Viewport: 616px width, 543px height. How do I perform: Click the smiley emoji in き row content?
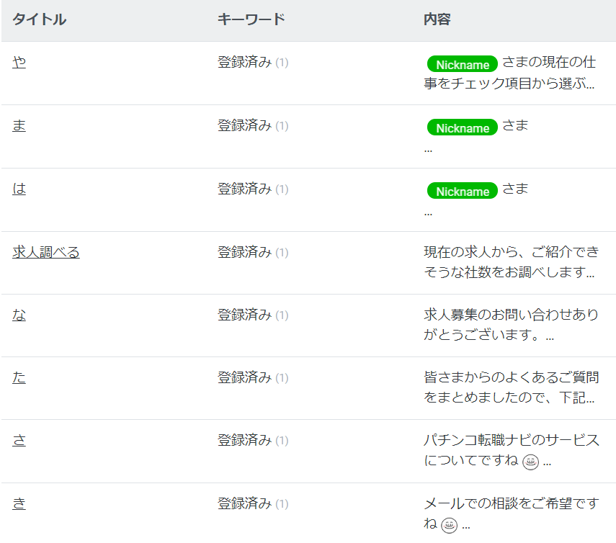coord(449,525)
